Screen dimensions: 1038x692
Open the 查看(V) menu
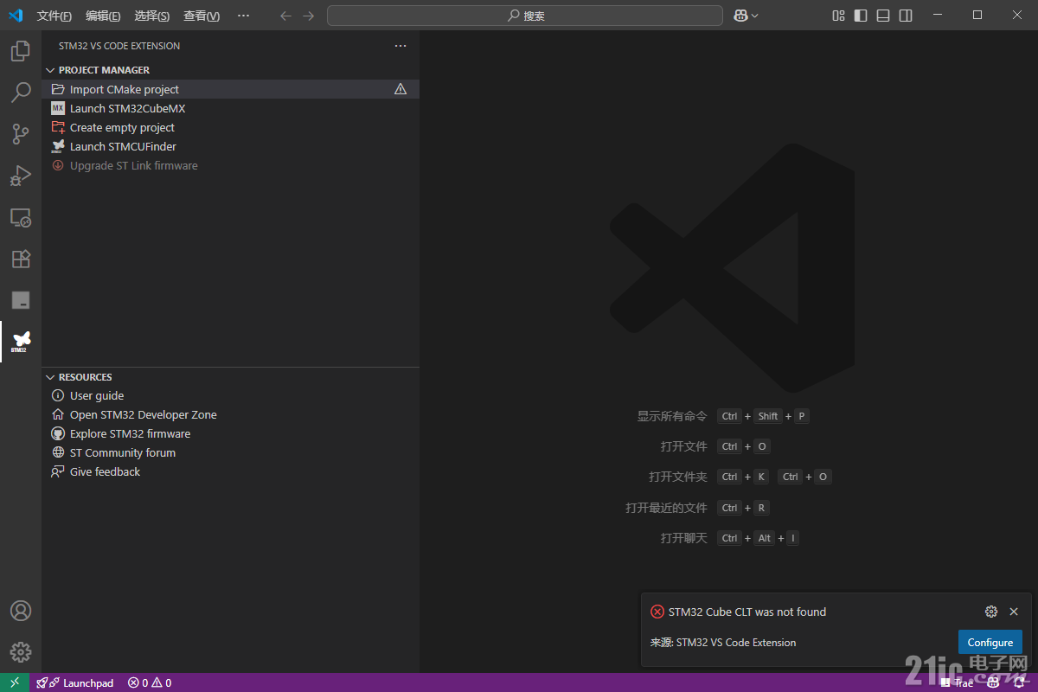[x=202, y=16]
